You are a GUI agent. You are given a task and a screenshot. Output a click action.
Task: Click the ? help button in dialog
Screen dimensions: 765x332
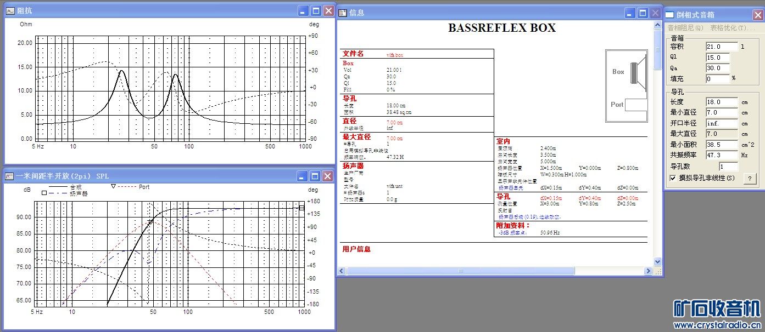pyautogui.click(x=750, y=179)
